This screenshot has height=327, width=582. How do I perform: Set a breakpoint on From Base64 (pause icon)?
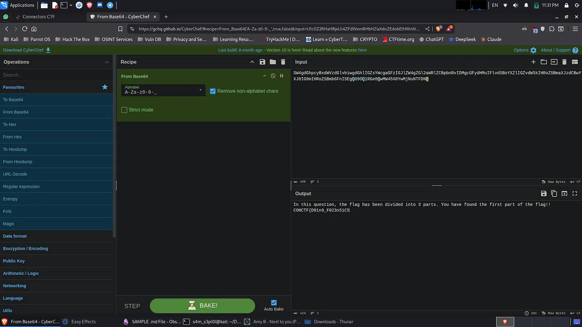281,76
